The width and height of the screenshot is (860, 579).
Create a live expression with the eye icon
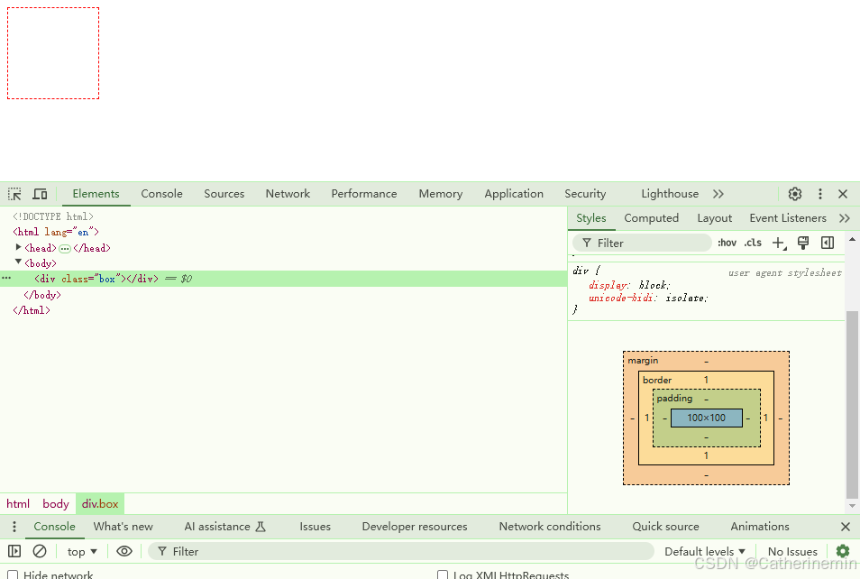[x=124, y=551]
